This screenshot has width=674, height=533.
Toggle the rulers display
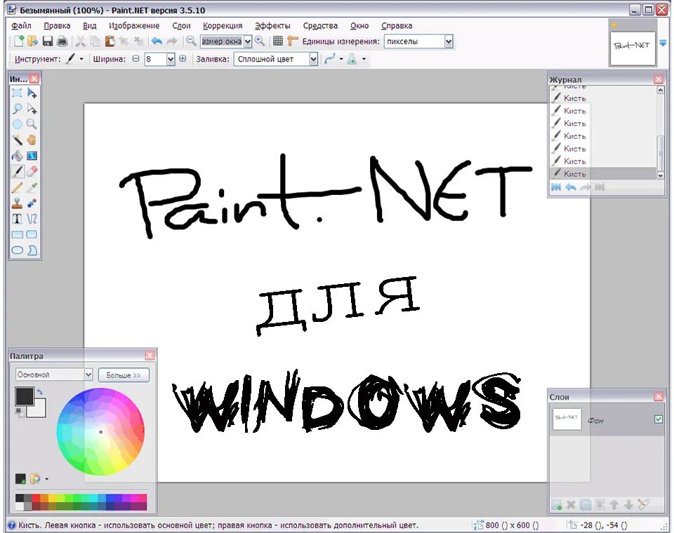coord(293,41)
